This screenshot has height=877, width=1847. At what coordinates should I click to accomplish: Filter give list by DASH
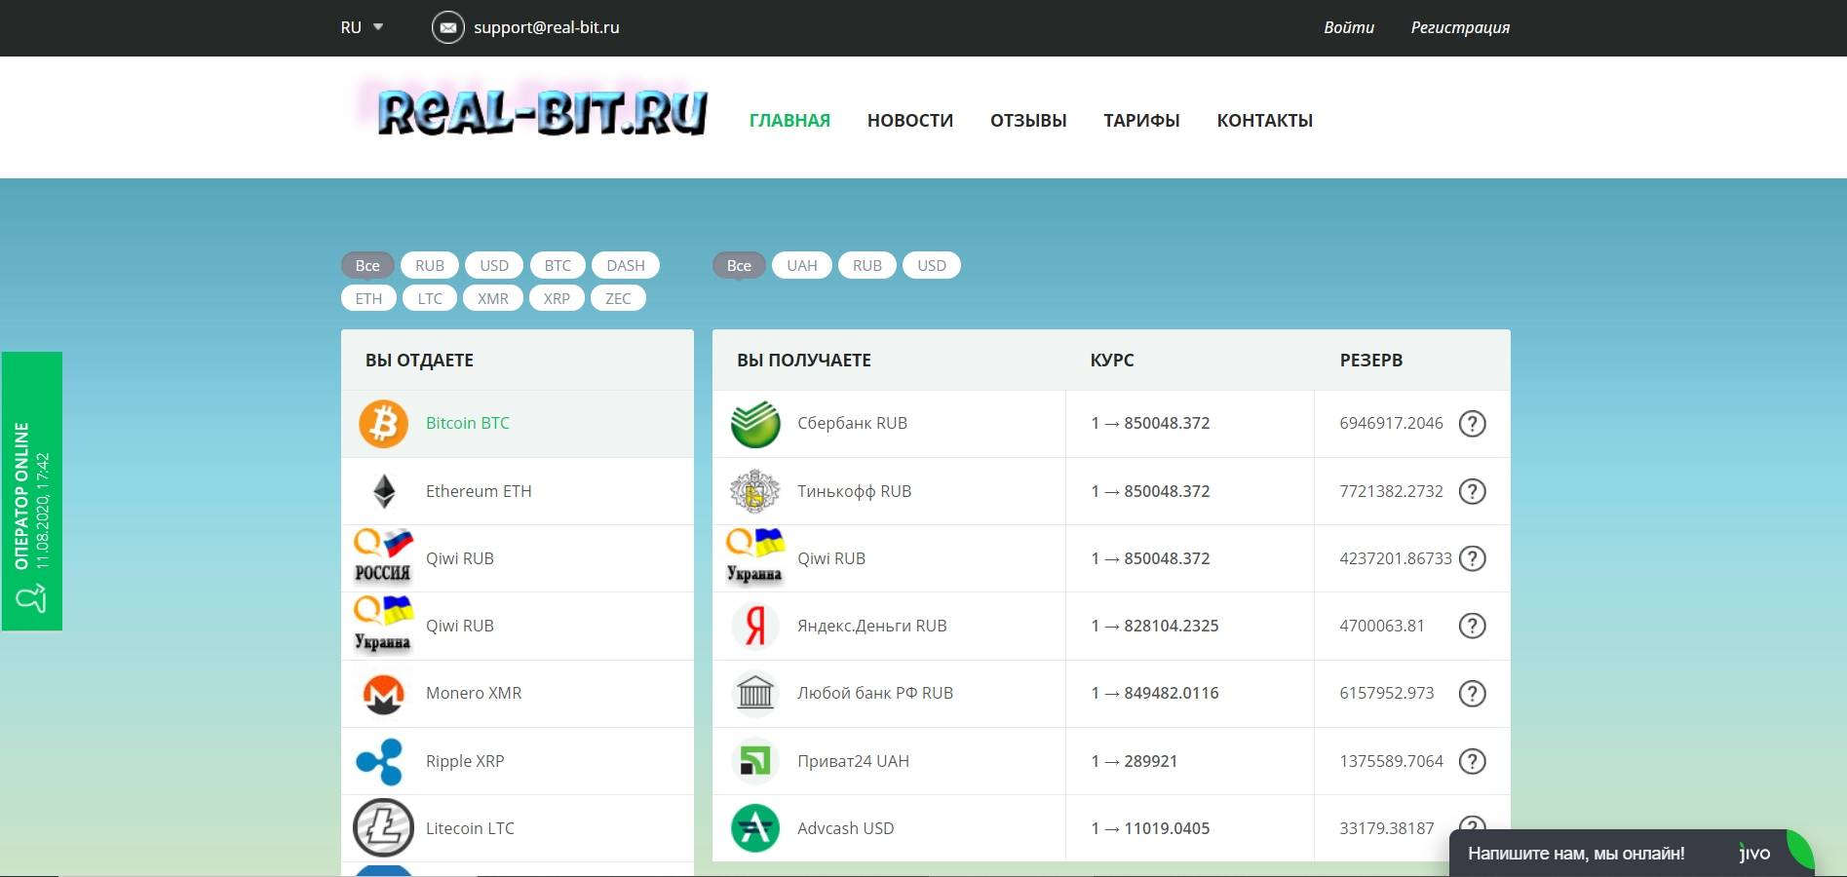click(626, 265)
